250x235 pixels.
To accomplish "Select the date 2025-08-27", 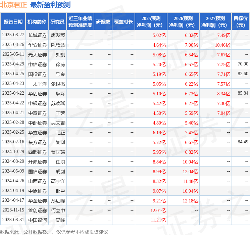I will click(x=13, y=35).
